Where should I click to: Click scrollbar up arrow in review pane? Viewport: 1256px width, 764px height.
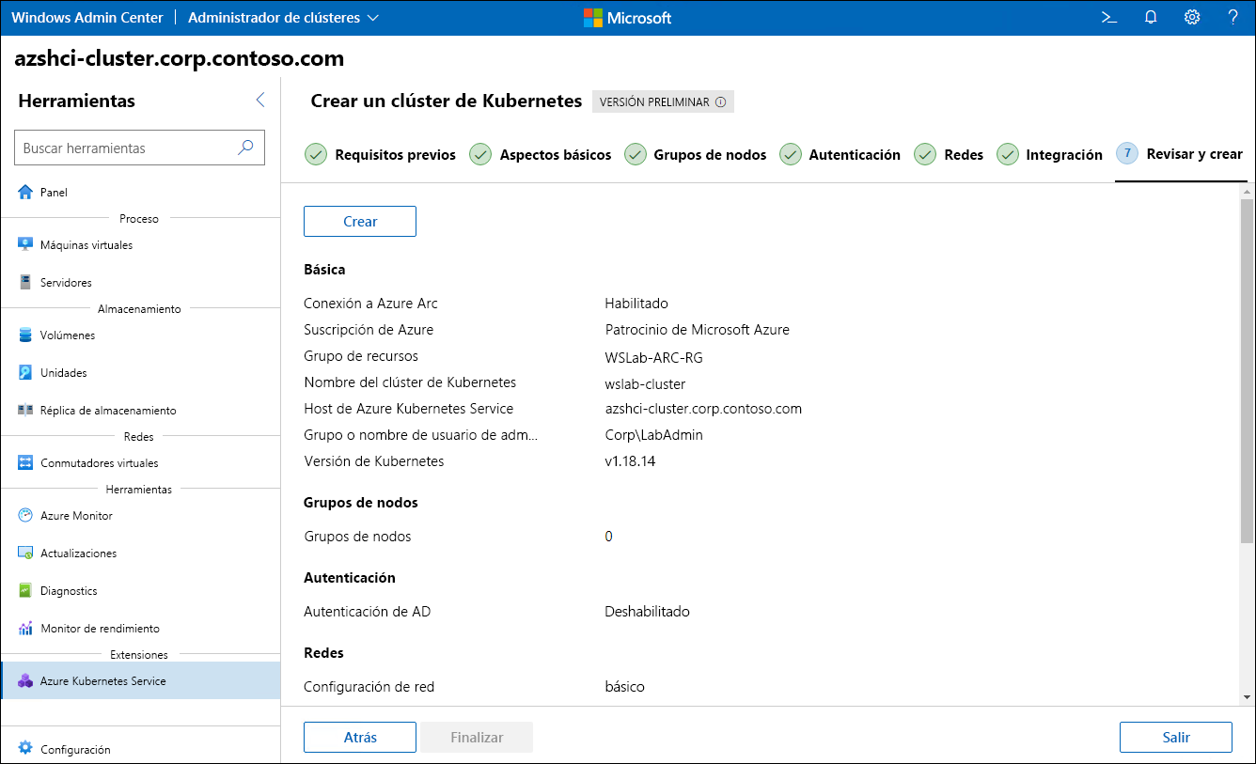coord(1248,192)
